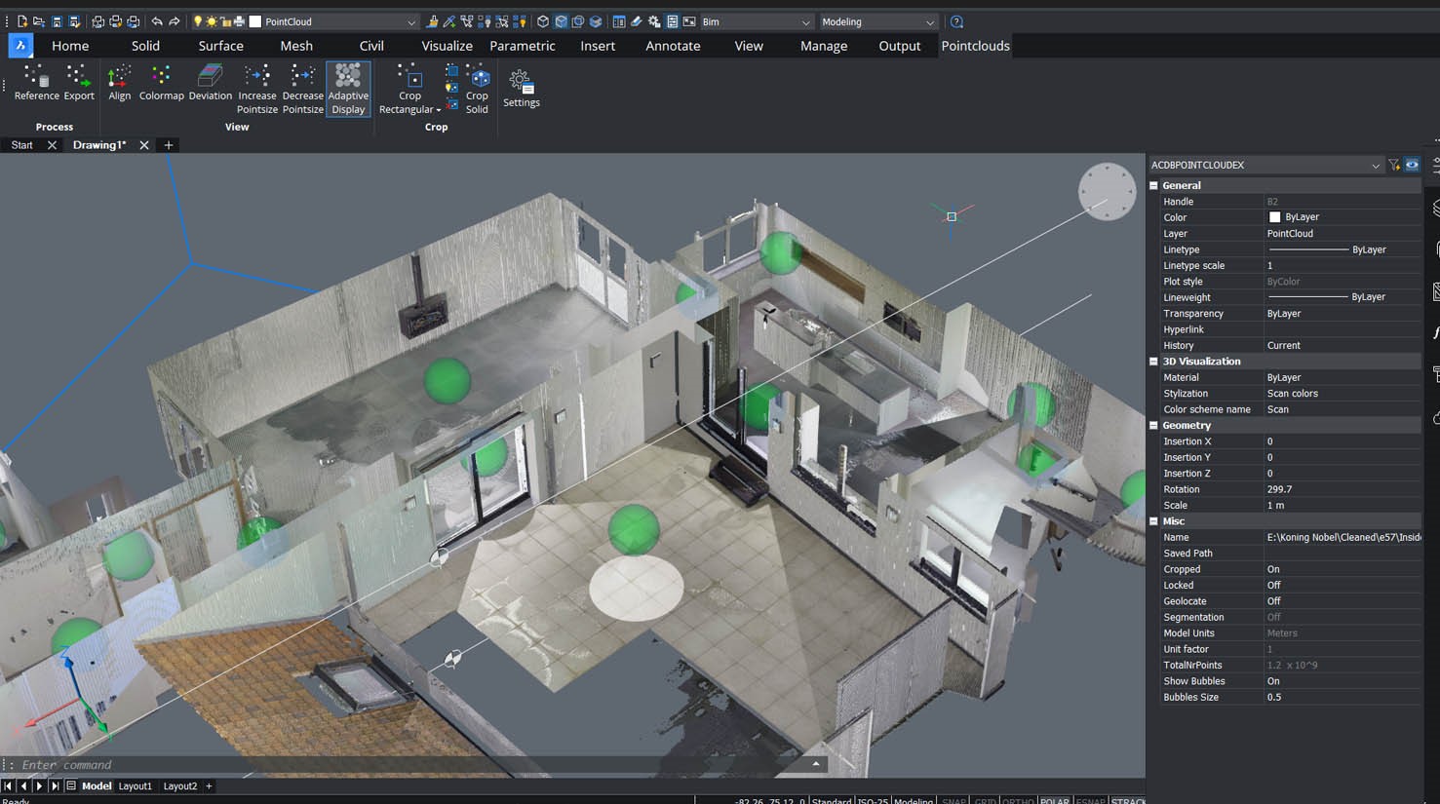Click the ByLayer color swatch for Color
This screenshot has height=804, width=1440.
1275,216
